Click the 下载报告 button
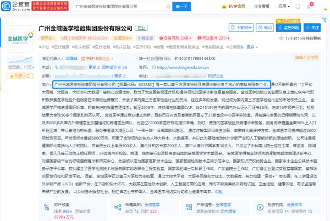 [x=241, y=27]
